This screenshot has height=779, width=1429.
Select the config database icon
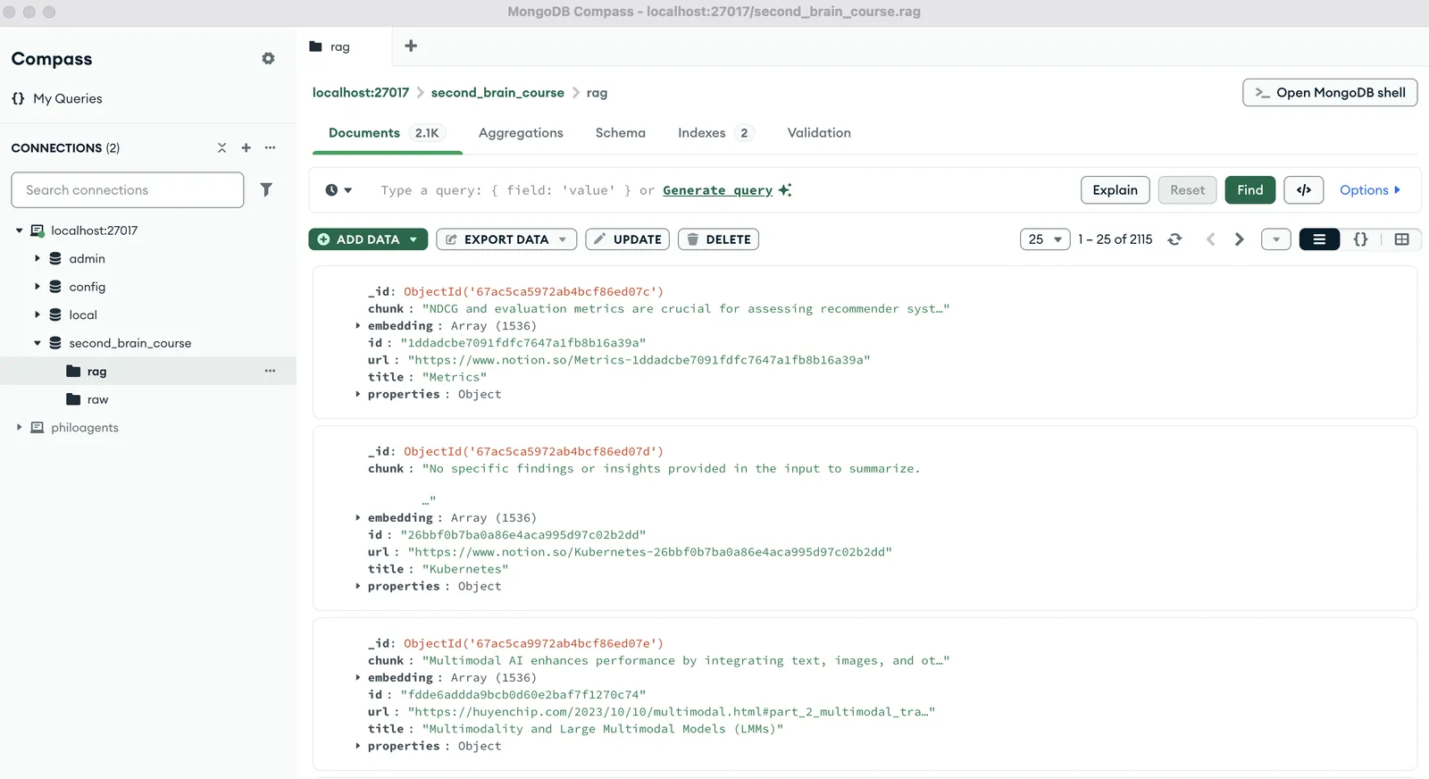[55, 287]
